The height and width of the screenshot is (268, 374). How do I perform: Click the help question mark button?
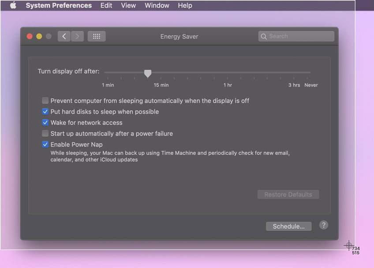click(323, 225)
